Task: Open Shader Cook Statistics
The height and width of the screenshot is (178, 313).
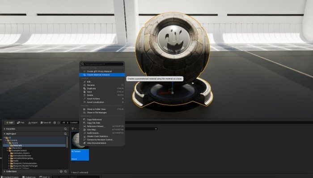Action: (102, 137)
